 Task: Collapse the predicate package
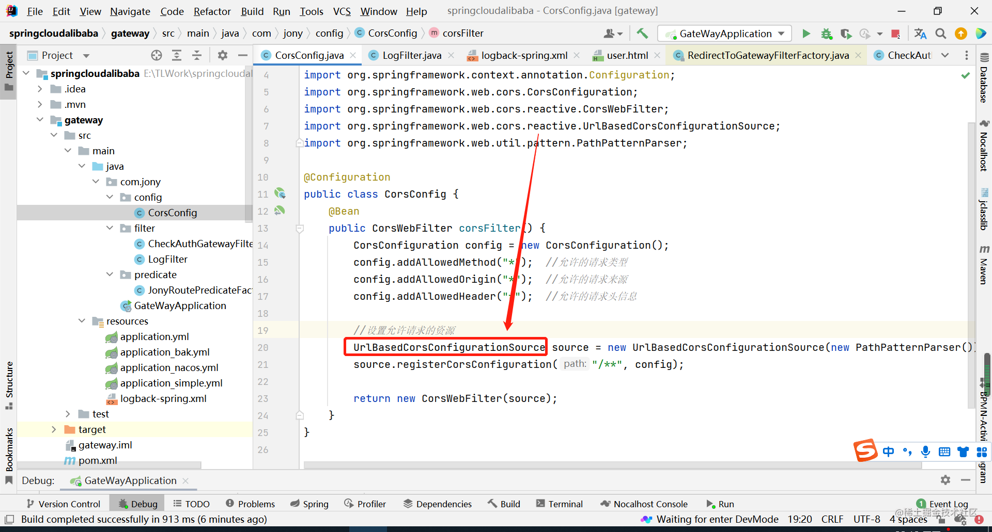click(110, 275)
